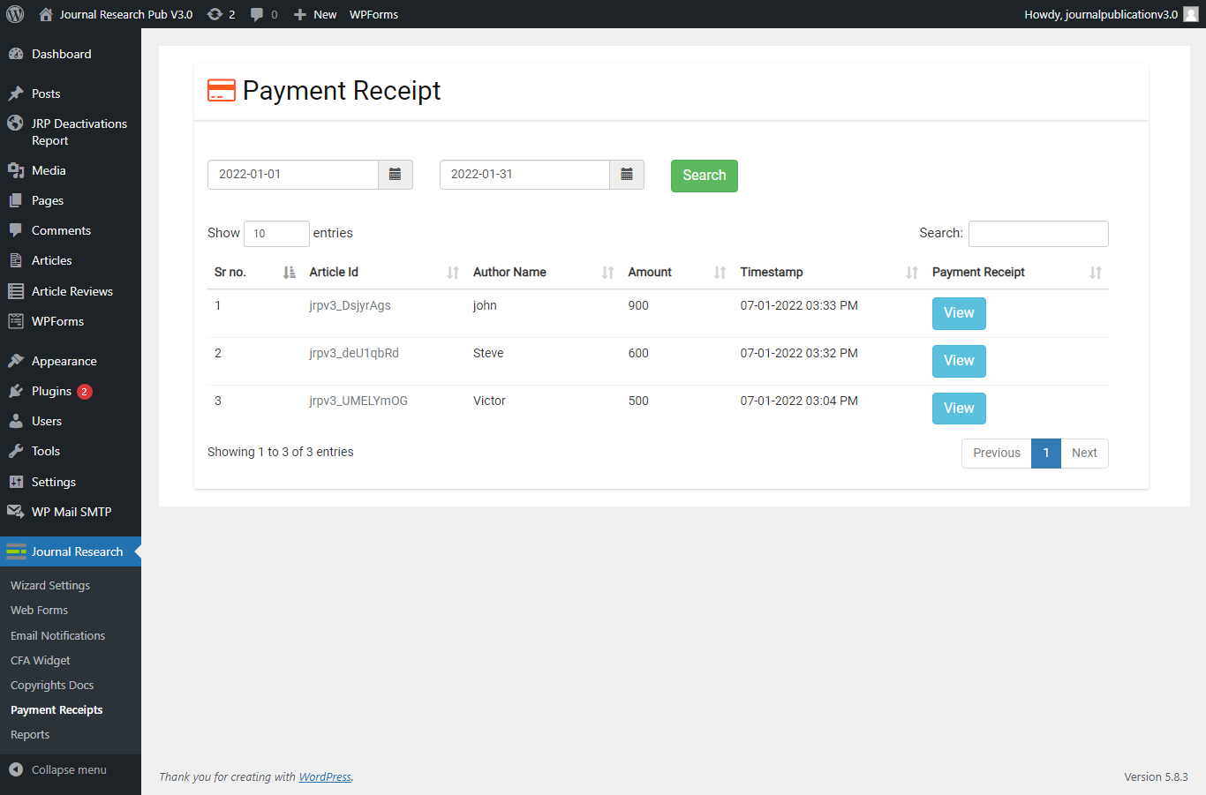Click the Tools wrench icon

[x=16, y=451]
